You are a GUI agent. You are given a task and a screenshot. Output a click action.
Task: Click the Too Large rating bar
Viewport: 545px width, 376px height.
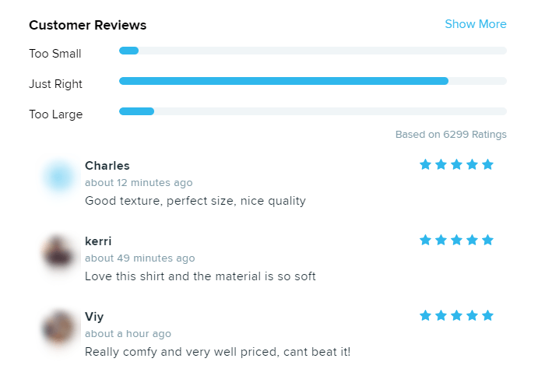pos(312,111)
